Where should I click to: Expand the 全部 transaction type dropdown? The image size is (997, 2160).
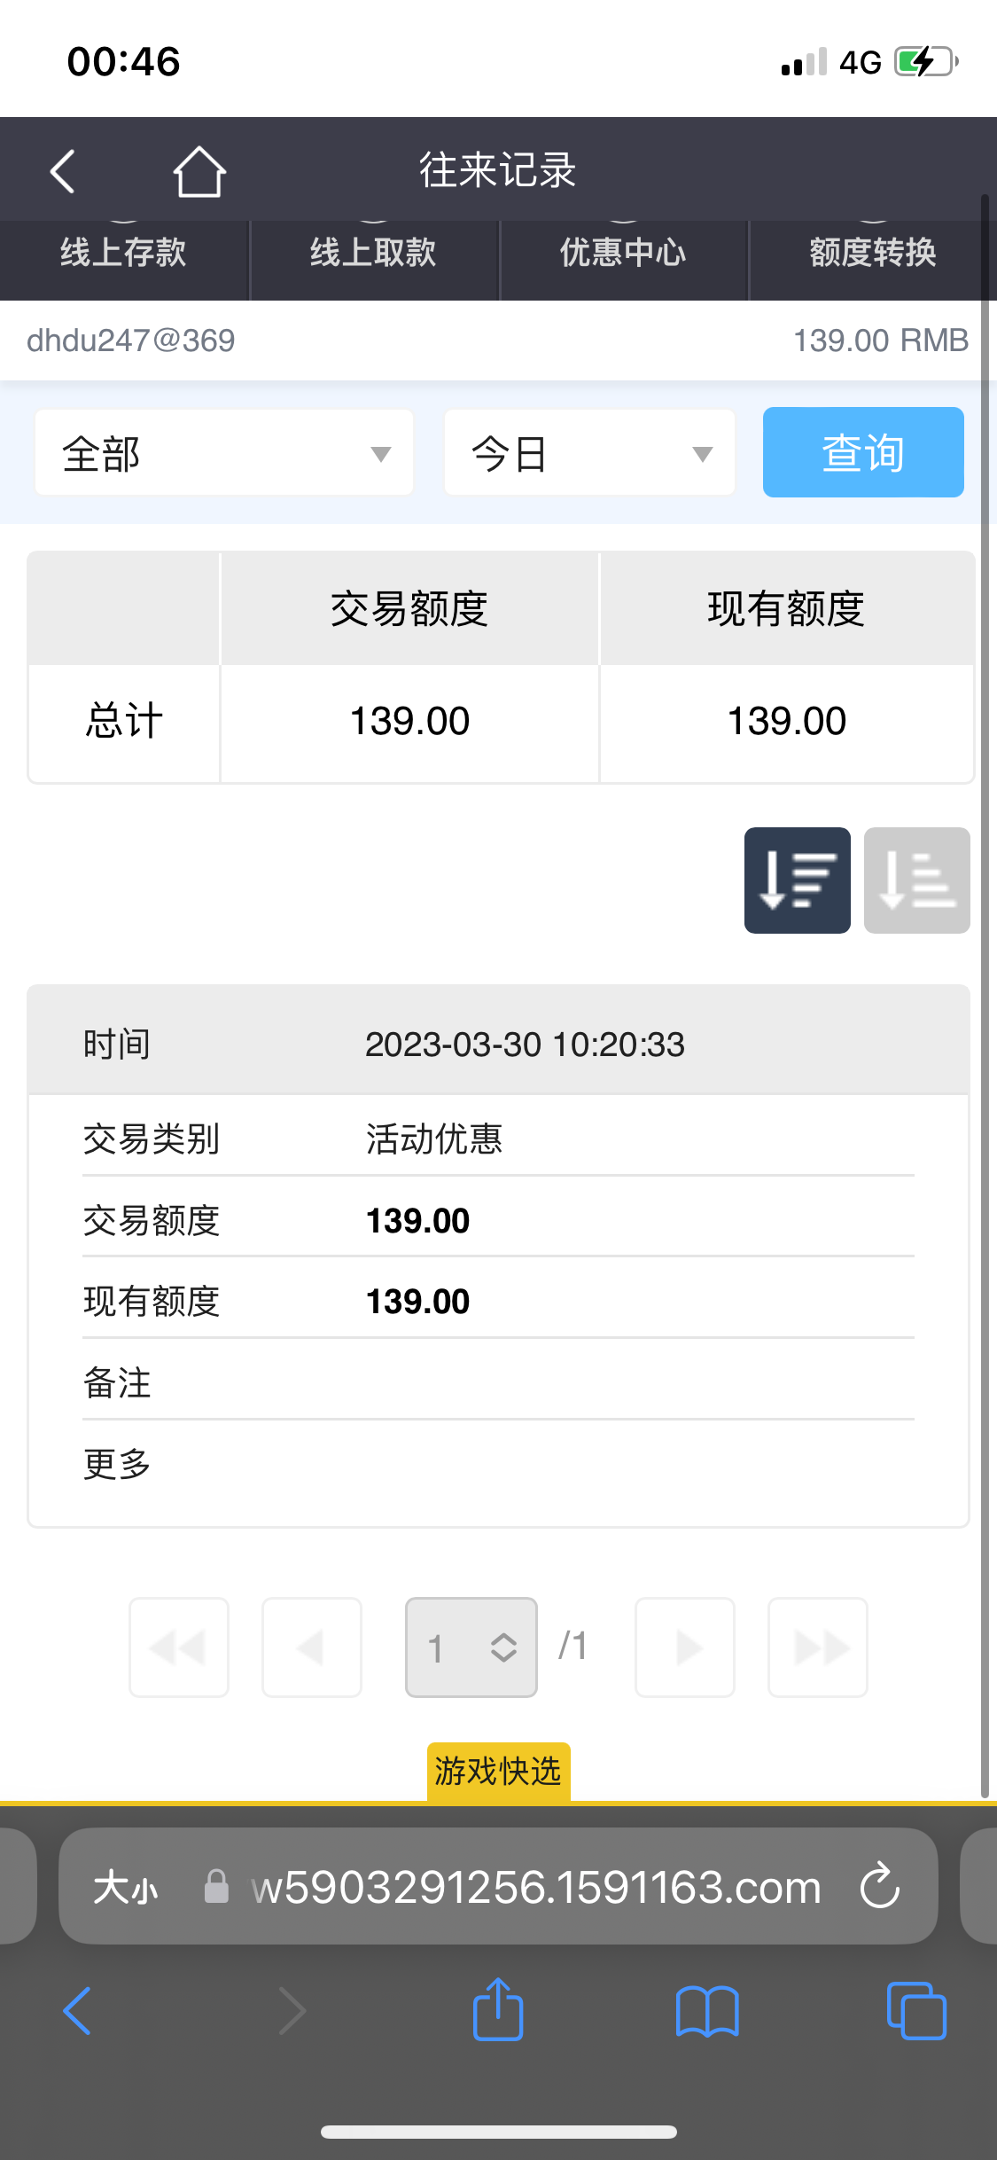(224, 453)
